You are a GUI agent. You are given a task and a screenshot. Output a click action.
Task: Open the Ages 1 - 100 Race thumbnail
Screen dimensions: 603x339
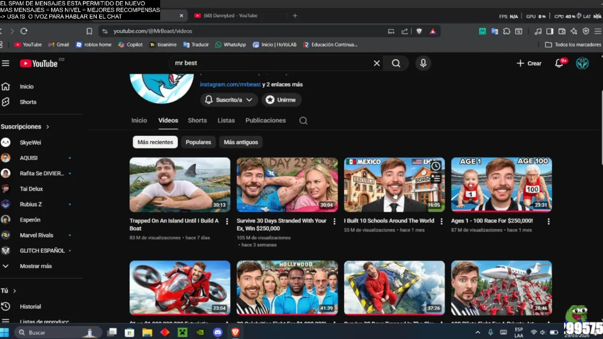[x=501, y=185]
